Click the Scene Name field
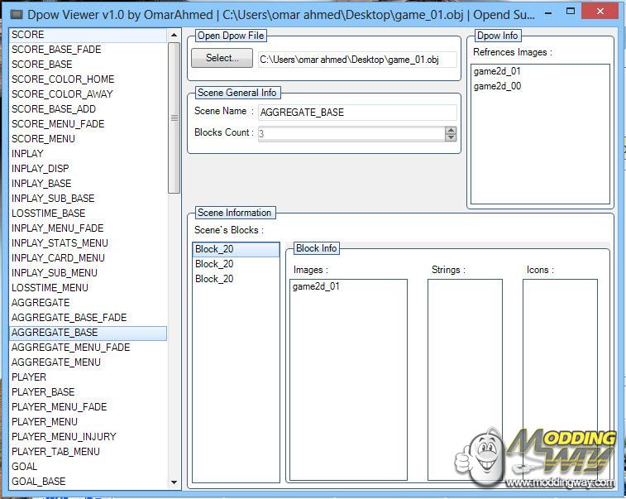This screenshot has width=626, height=499. tap(357, 112)
